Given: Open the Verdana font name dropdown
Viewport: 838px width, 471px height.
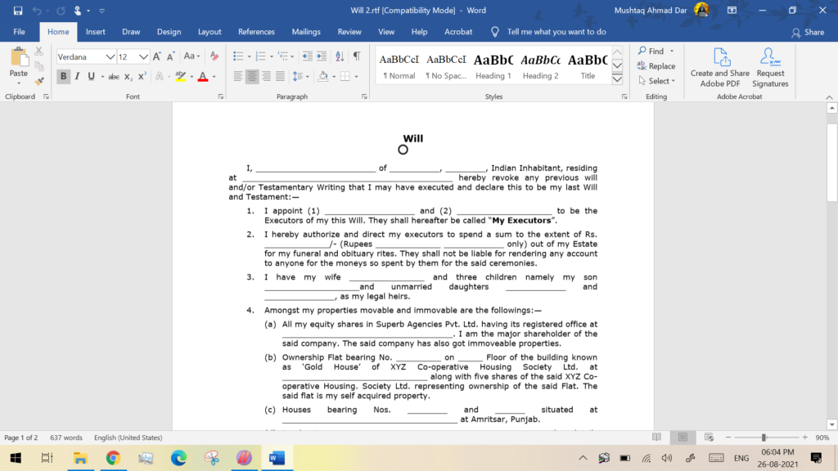Looking at the screenshot, I should point(110,57).
